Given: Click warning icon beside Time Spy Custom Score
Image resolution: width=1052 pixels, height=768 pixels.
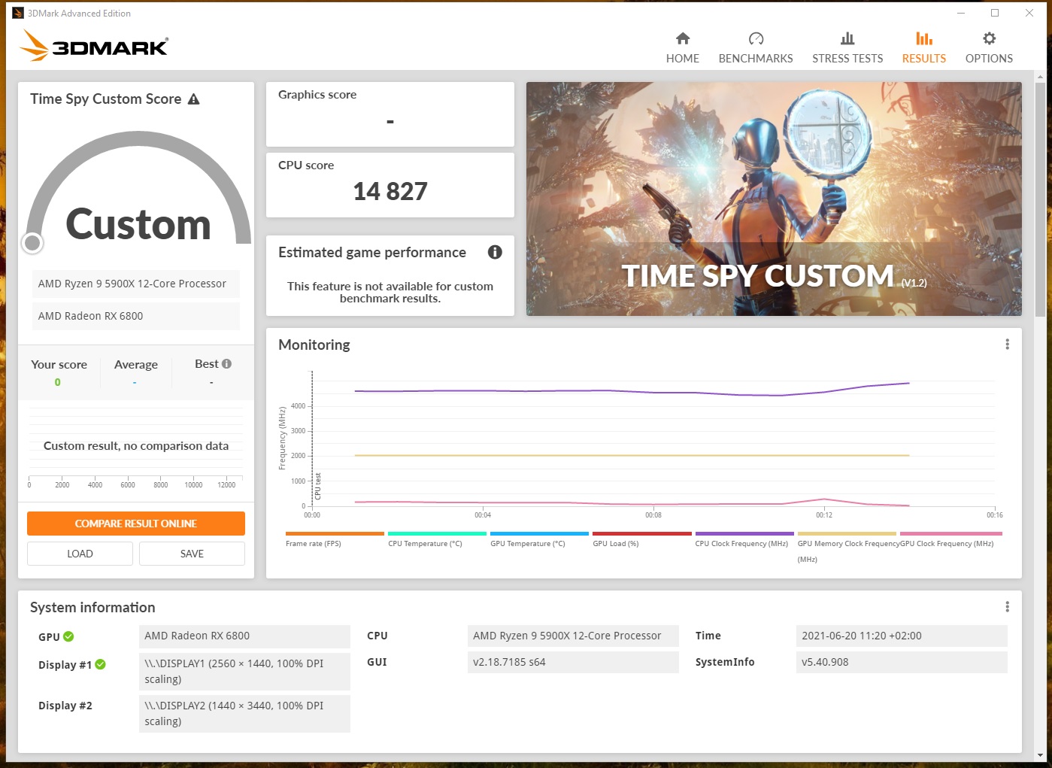Looking at the screenshot, I should tap(194, 99).
